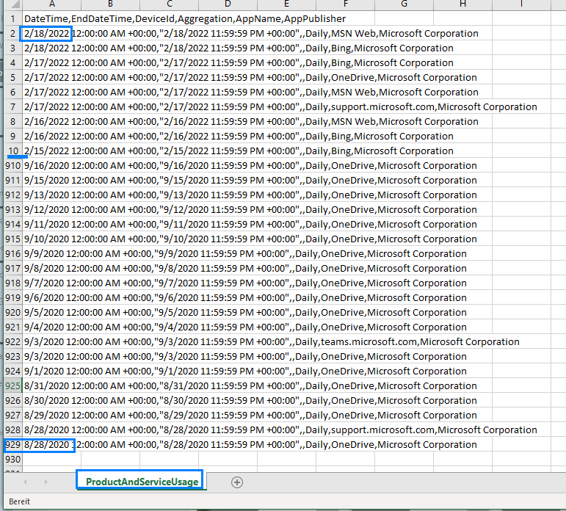
Task: Click cell 8/31/2020 OneDrive entry
Action: 250,386
